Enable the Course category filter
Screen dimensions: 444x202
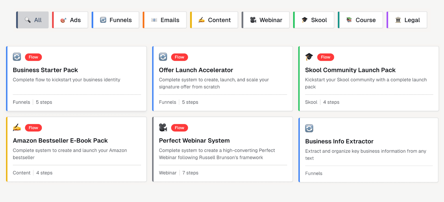click(x=360, y=20)
